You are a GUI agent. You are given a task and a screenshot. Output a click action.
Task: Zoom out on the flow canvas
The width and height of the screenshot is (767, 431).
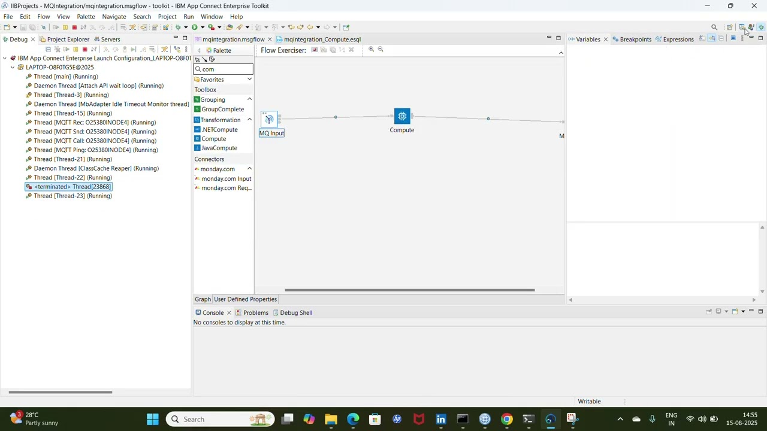[x=381, y=49]
